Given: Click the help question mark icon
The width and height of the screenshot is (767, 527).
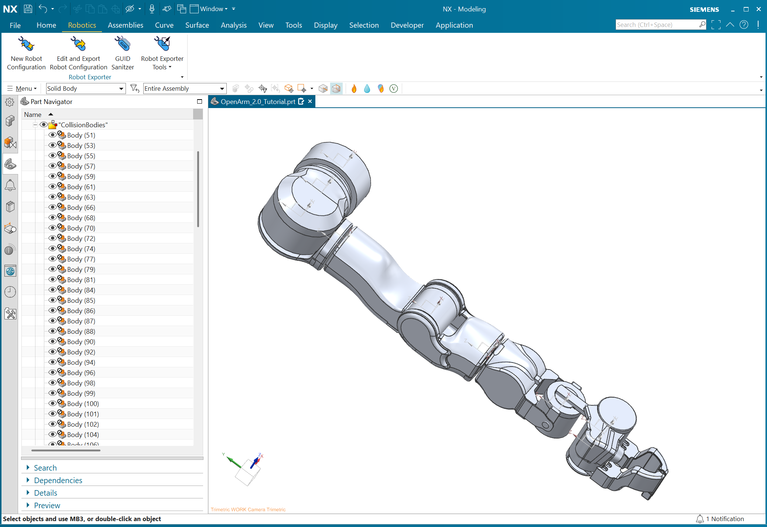Looking at the screenshot, I should pyautogui.click(x=744, y=25).
